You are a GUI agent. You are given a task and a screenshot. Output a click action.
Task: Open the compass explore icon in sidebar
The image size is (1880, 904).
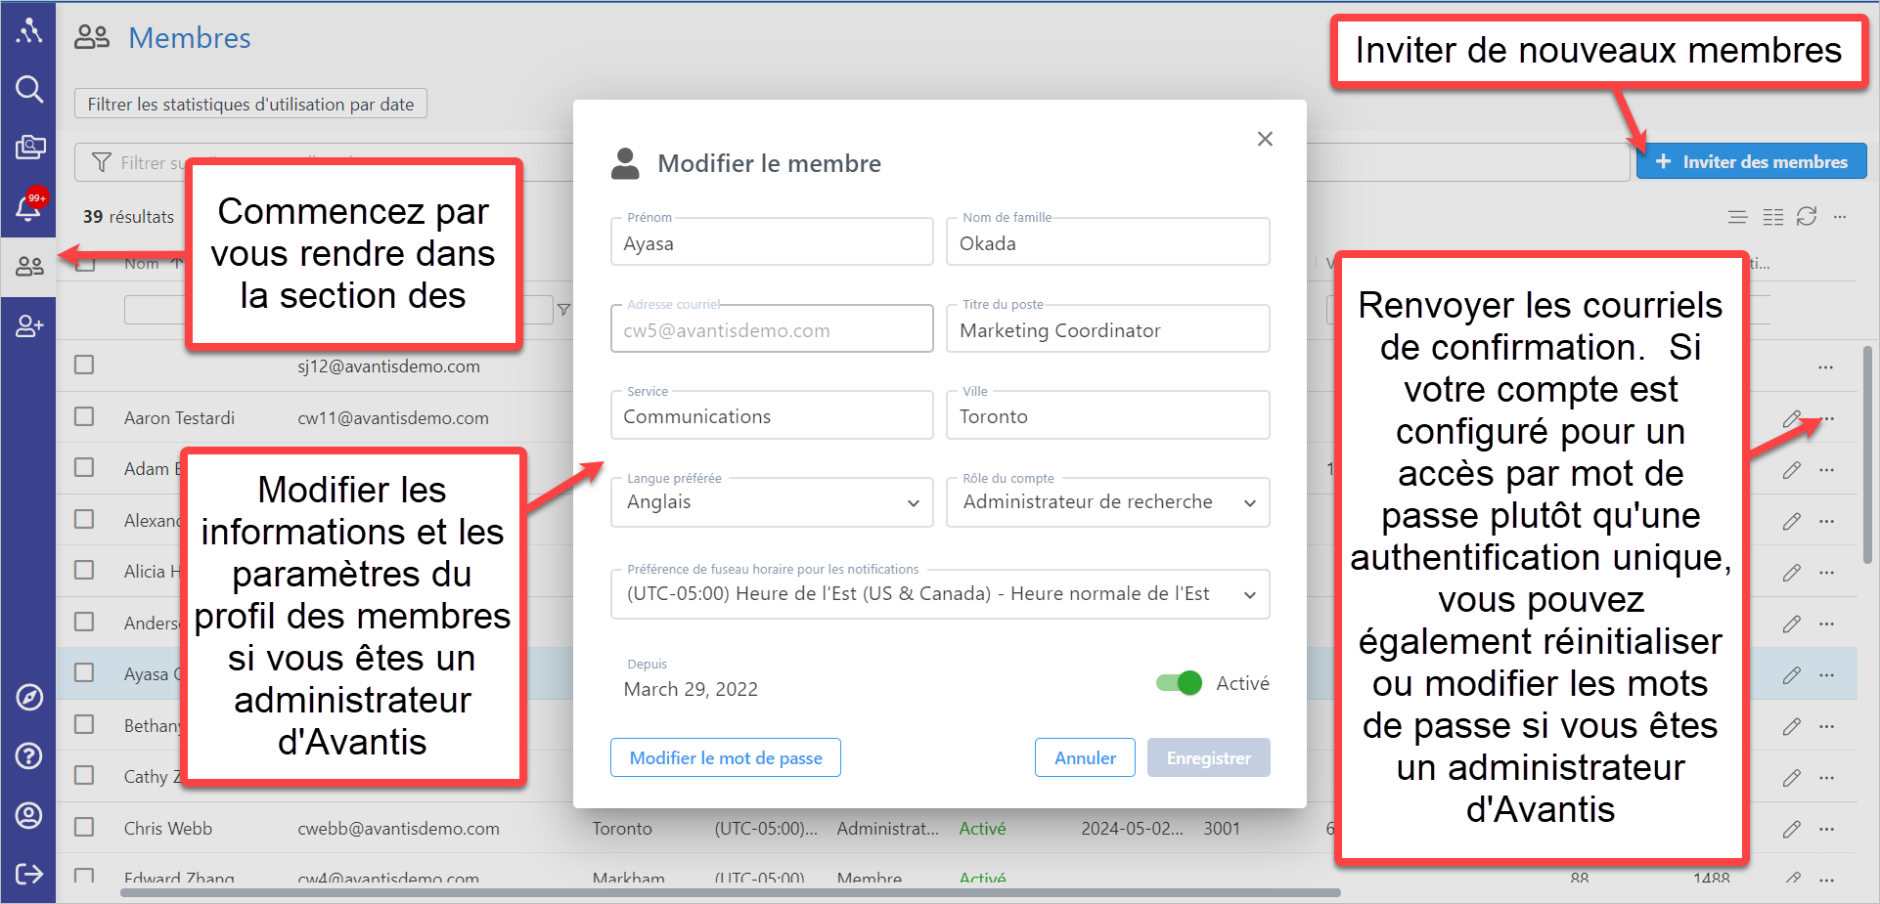29,698
